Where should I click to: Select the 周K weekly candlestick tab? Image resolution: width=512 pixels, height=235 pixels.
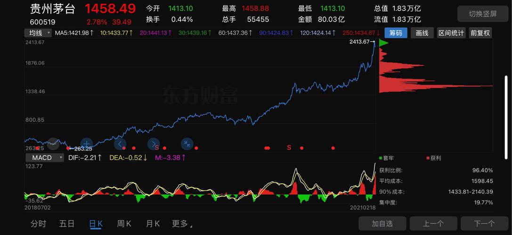coord(124,224)
